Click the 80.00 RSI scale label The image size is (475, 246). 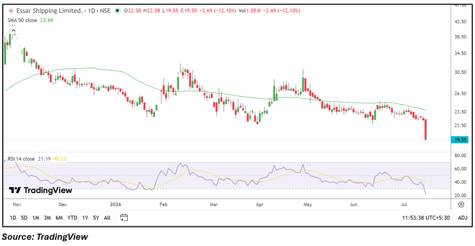[460, 156]
